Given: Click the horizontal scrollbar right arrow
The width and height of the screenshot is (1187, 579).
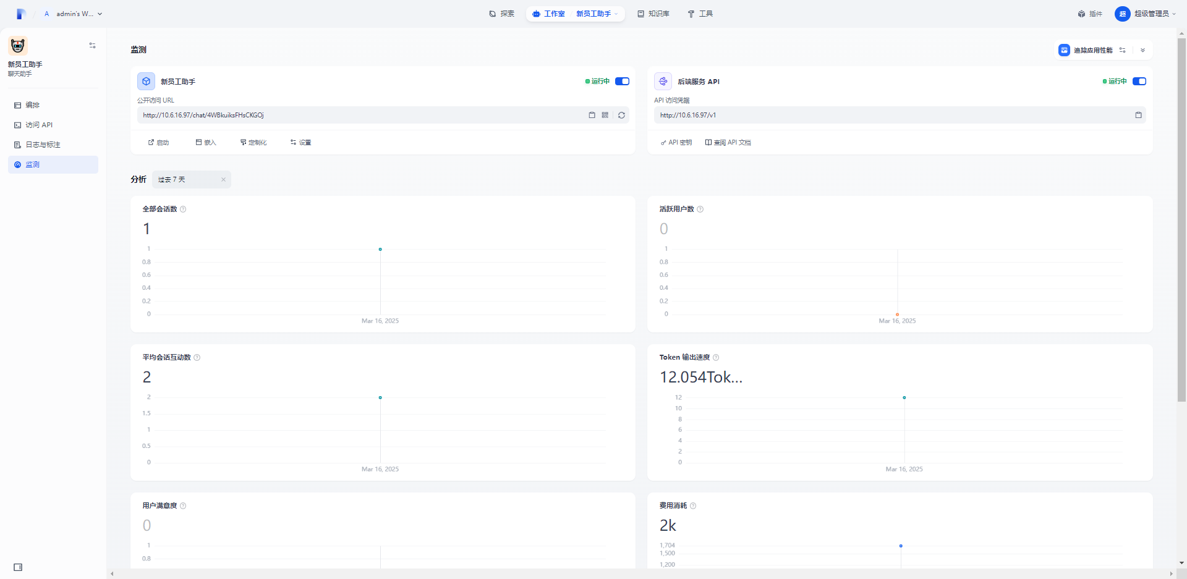Looking at the screenshot, I should point(1171,574).
